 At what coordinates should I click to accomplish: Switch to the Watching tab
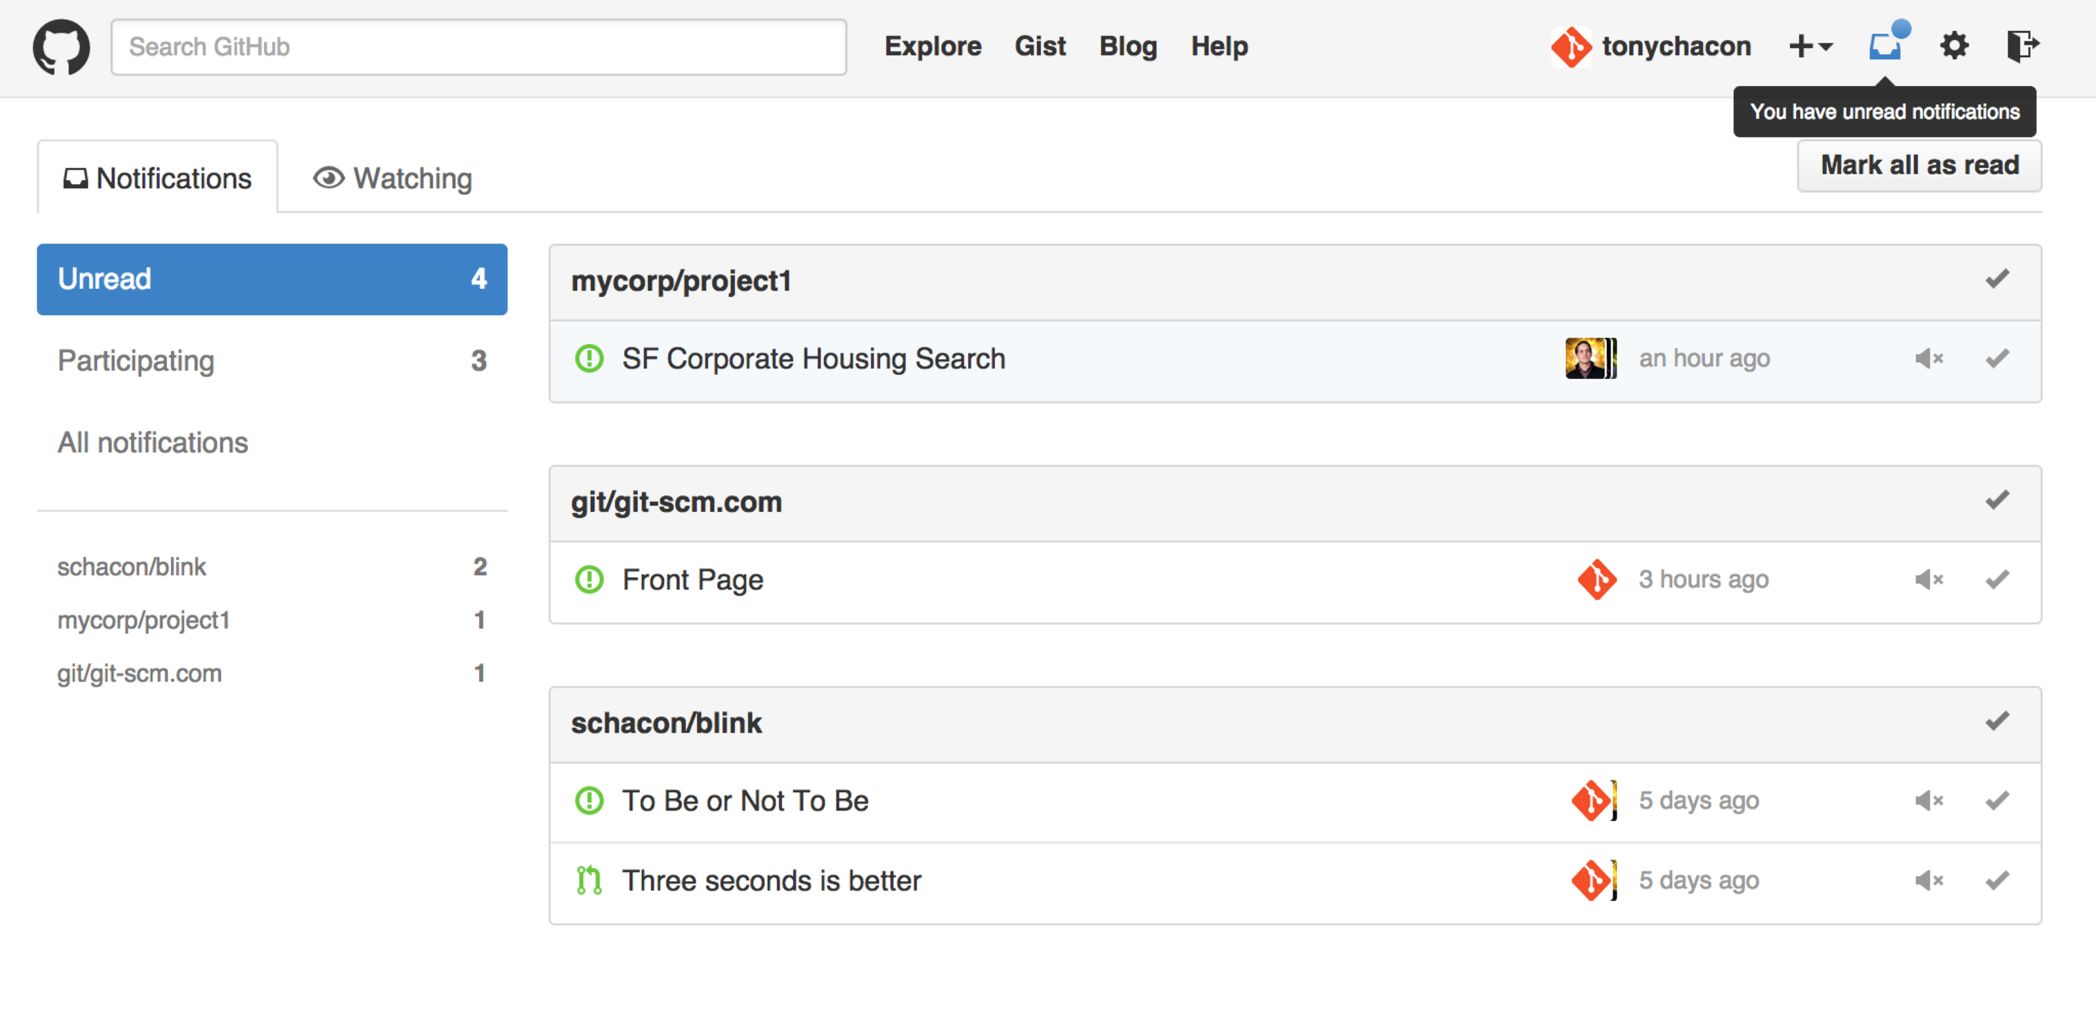click(393, 178)
